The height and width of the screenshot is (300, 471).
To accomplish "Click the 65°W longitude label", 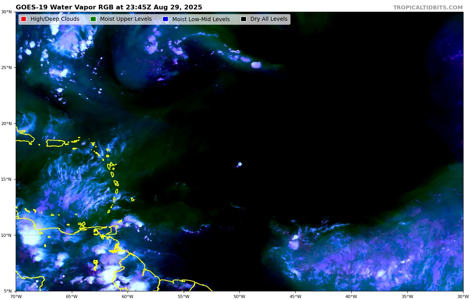I will (x=72, y=296).
